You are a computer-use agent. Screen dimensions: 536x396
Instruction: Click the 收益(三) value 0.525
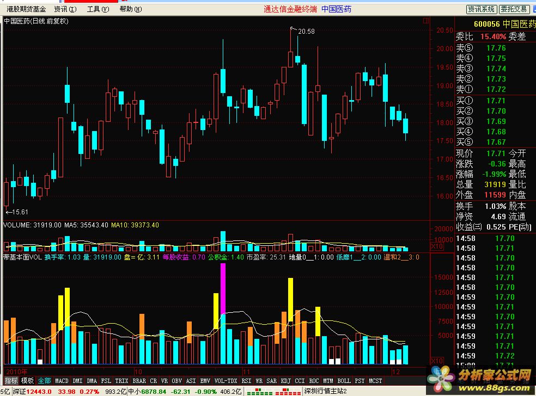pos(496,227)
